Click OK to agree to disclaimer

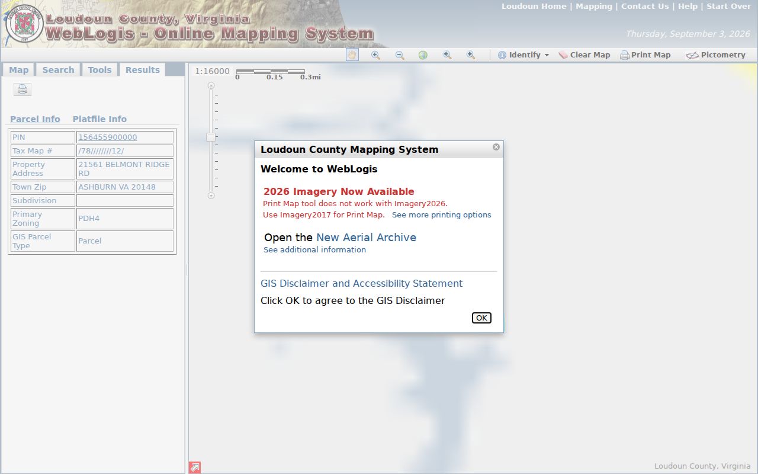pyautogui.click(x=481, y=318)
